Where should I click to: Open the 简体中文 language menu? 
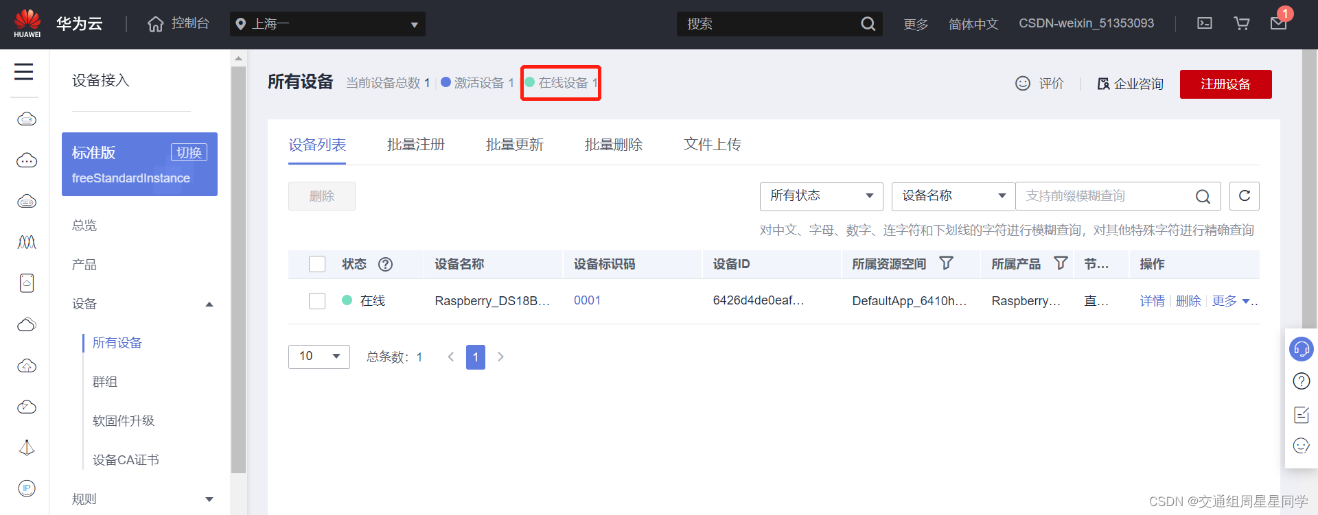click(x=973, y=24)
